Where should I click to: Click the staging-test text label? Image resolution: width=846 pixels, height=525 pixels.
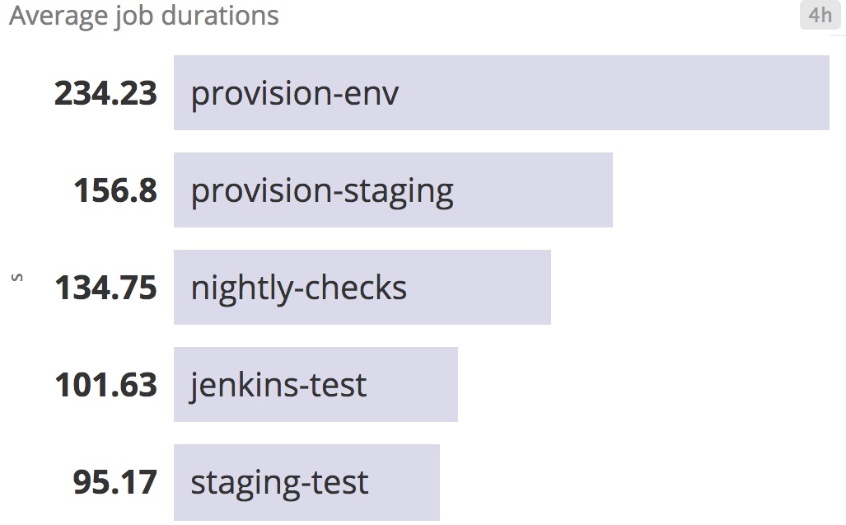(x=279, y=484)
